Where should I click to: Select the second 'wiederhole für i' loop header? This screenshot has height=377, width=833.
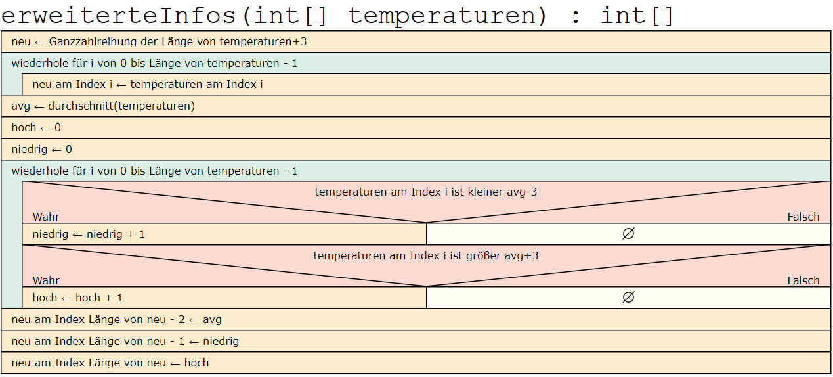[x=155, y=171]
